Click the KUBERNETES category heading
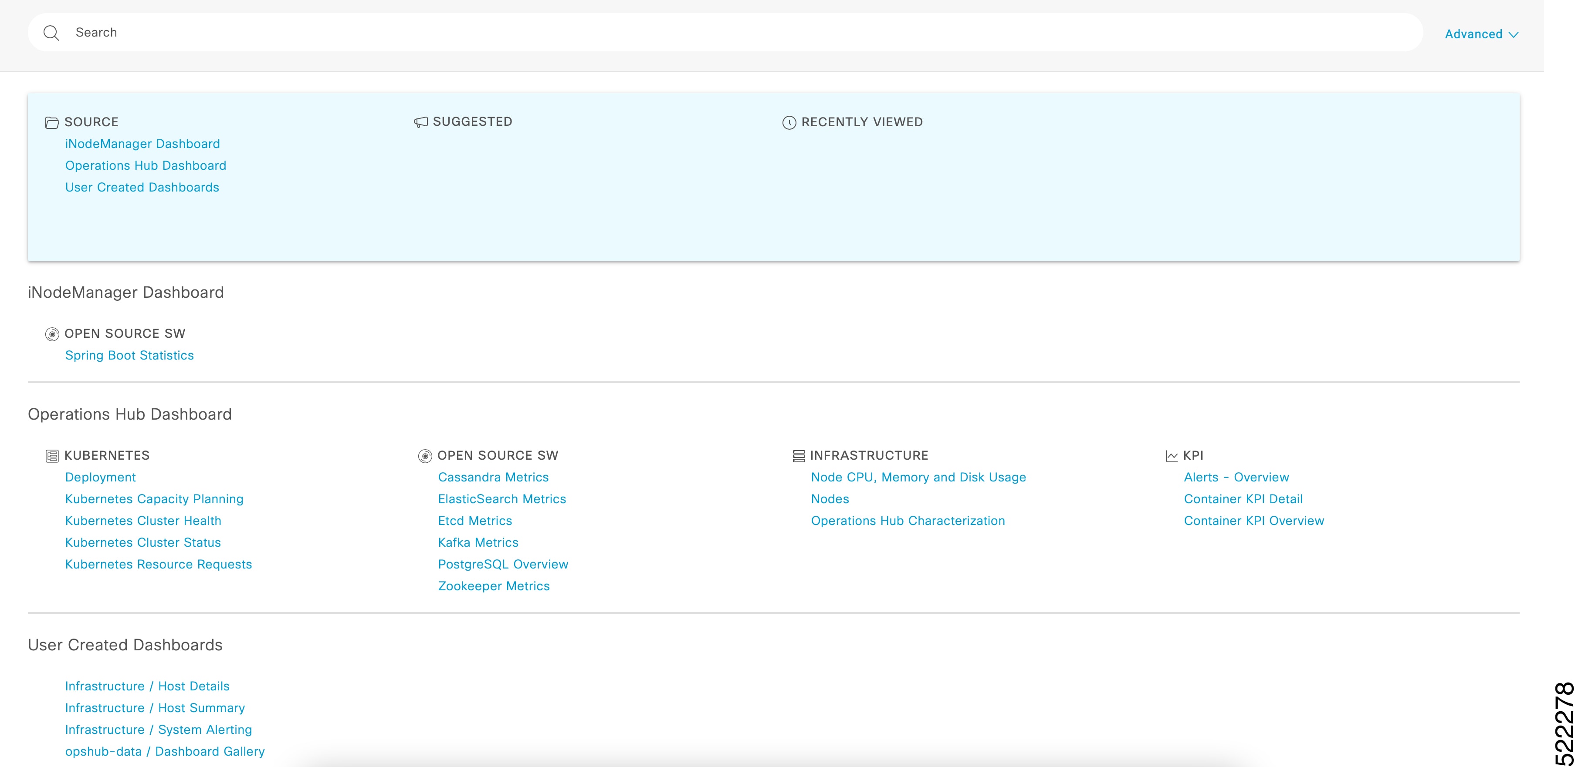Screen dimensions: 1575x767 [107, 456]
